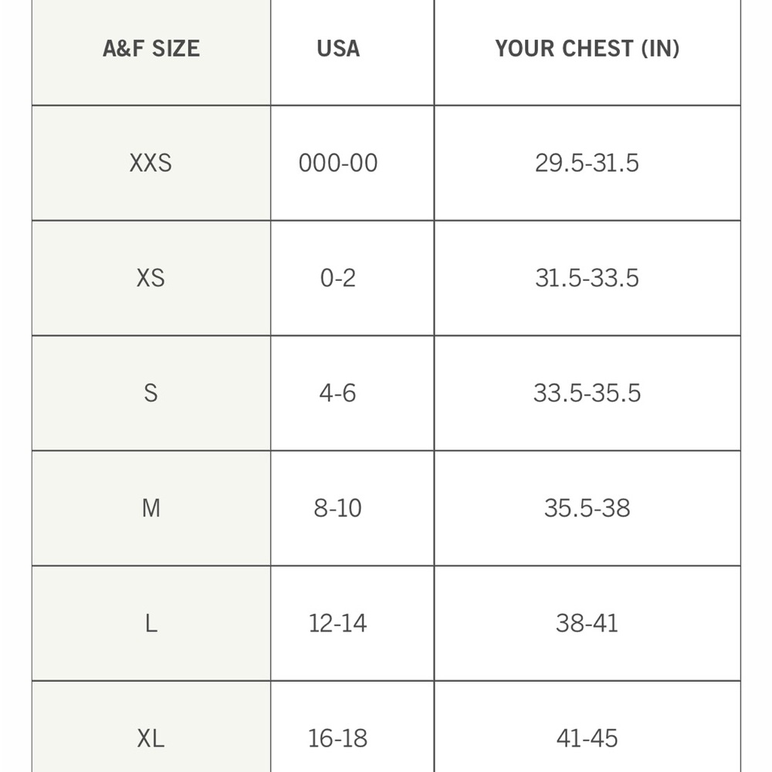Select the L size cell
The image size is (772, 772).
(x=151, y=623)
